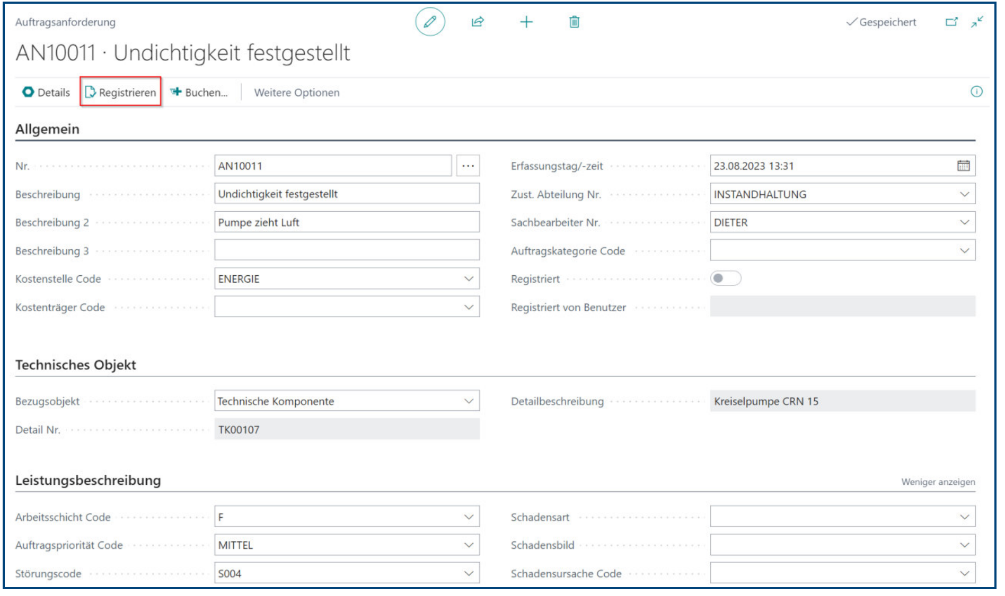Click the Weniger anzeigen link
The image size is (1005, 596).
click(x=938, y=482)
